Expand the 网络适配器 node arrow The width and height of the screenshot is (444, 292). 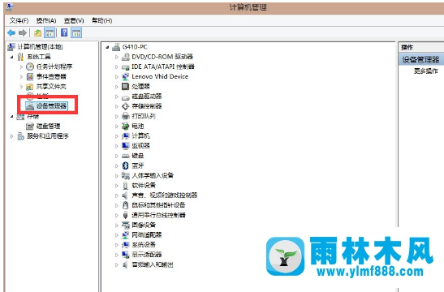coord(117,235)
